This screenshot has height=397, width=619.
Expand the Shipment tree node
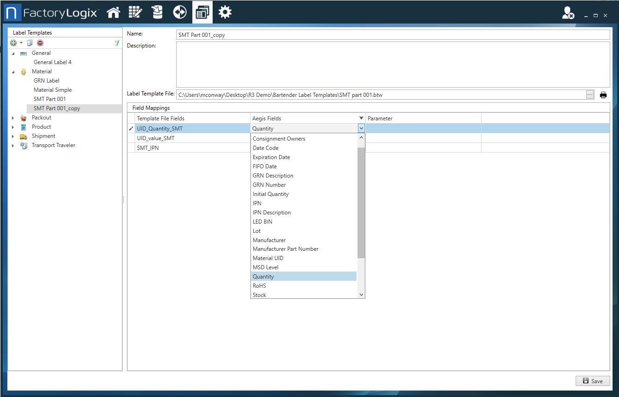point(13,136)
